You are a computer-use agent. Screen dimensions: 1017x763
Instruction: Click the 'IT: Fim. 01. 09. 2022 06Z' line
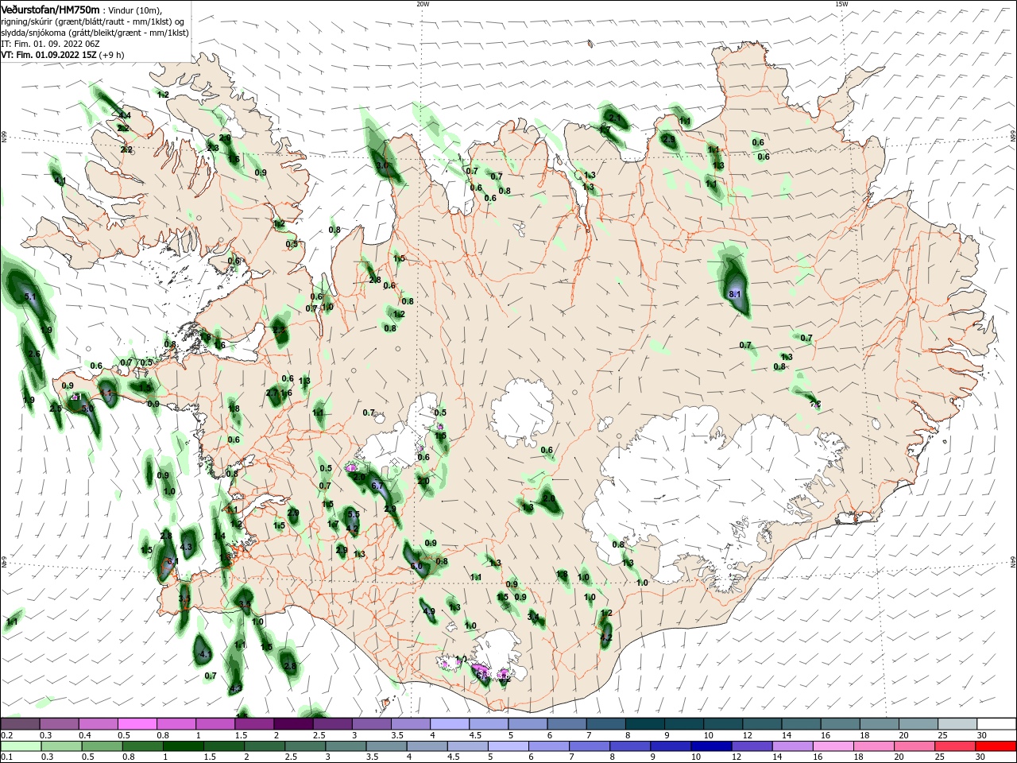coord(52,44)
